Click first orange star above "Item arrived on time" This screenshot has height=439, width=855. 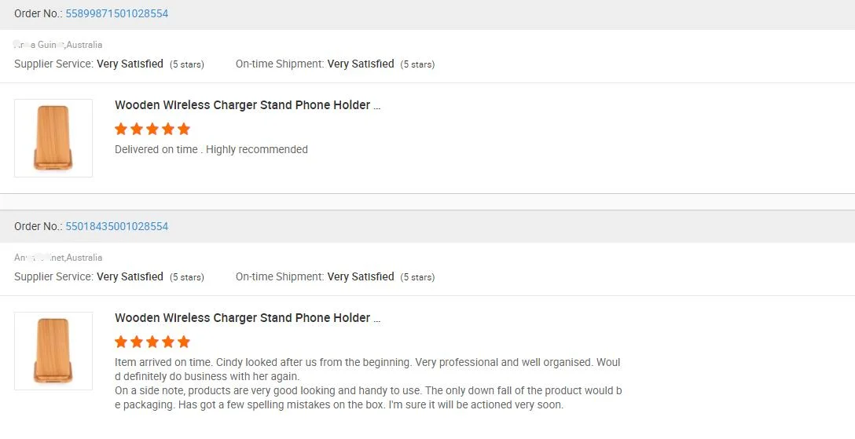pyautogui.click(x=121, y=342)
